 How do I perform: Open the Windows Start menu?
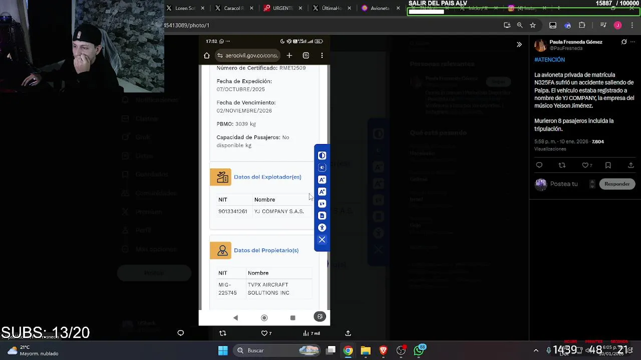click(223, 350)
